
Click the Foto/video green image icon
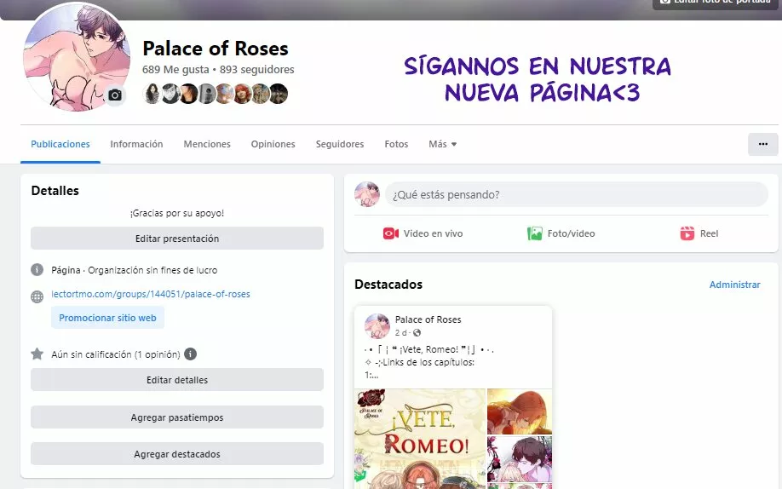click(535, 233)
